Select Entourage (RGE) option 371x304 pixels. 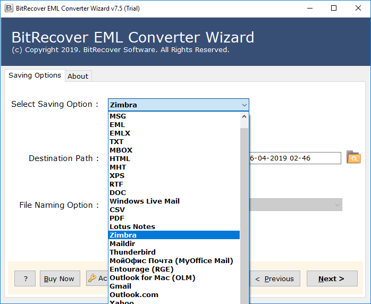[174, 269]
